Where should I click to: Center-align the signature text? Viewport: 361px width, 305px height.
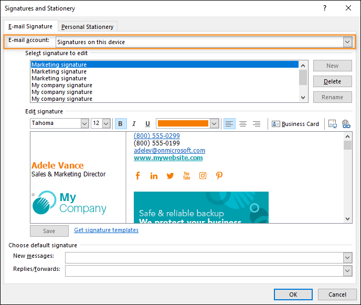243,124
